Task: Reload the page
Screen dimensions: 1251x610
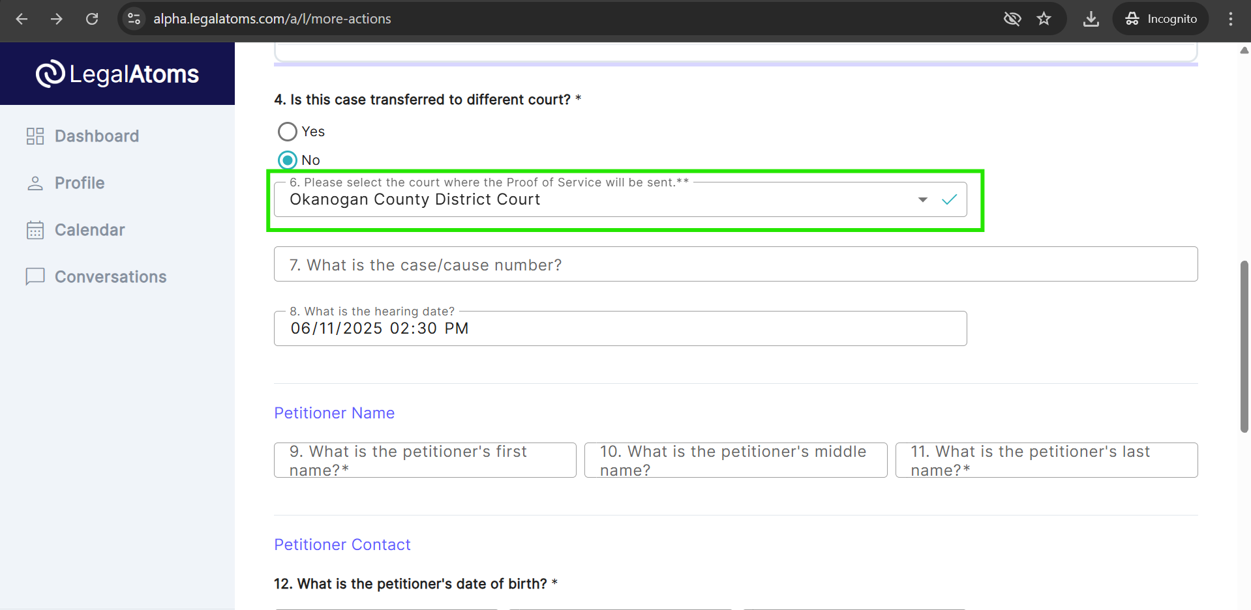Action: [x=92, y=19]
